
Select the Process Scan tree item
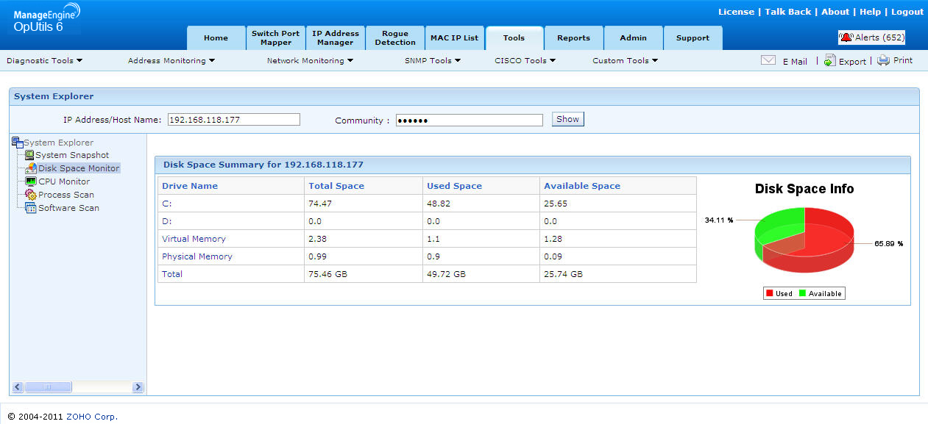(x=66, y=195)
